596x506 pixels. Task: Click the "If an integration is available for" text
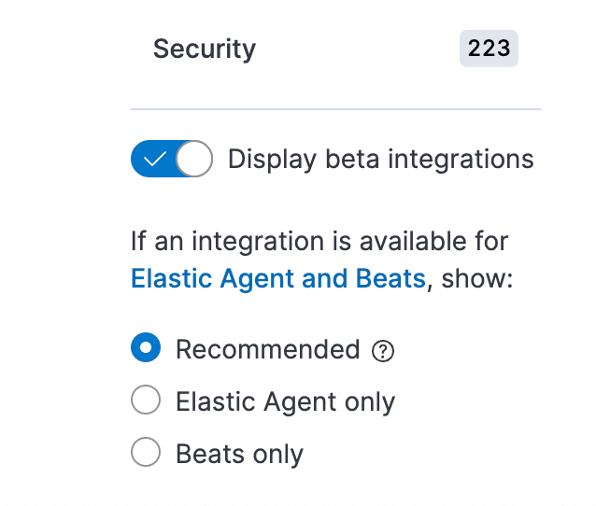pyautogui.click(x=319, y=241)
